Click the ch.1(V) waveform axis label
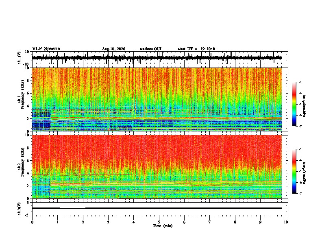The image size is (322, 249). (20, 58)
